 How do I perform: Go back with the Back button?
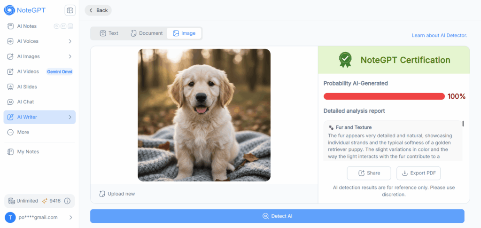pos(98,10)
